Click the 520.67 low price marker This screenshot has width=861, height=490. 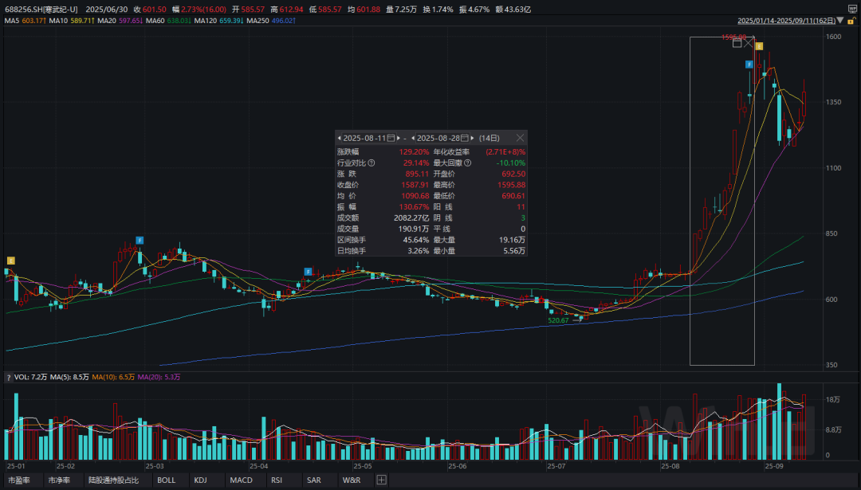click(558, 319)
